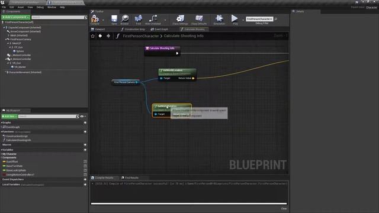Add a new macro with the Macros plus
This screenshot has width=379, height=213.
85,144
